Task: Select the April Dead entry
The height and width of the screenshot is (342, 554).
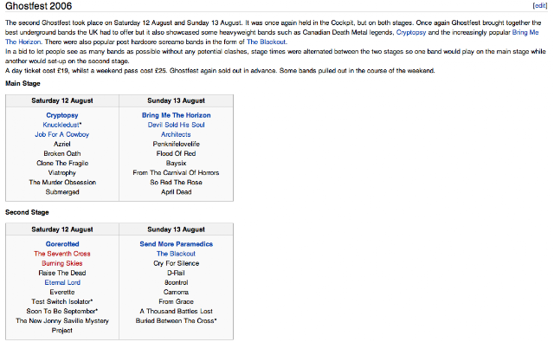Action: tap(176, 192)
